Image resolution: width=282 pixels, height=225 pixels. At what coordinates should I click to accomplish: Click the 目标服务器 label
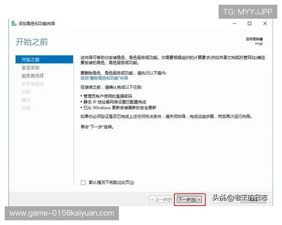pyautogui.click(x=254, y=39)
